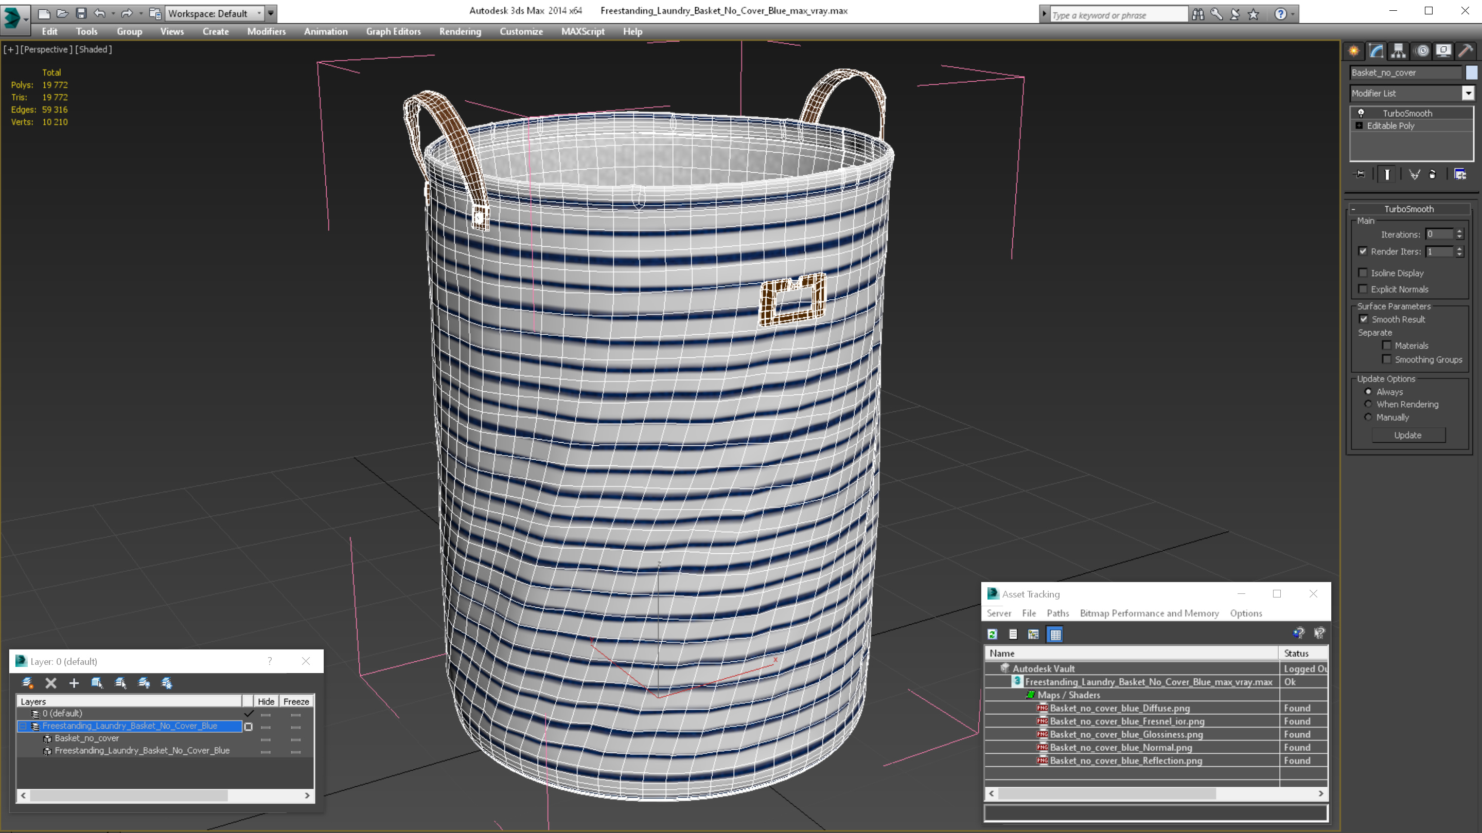Click the Create New Layer icon in Layer dialog
This screenshot has height=833, width=1482.
tap(27, 683)
